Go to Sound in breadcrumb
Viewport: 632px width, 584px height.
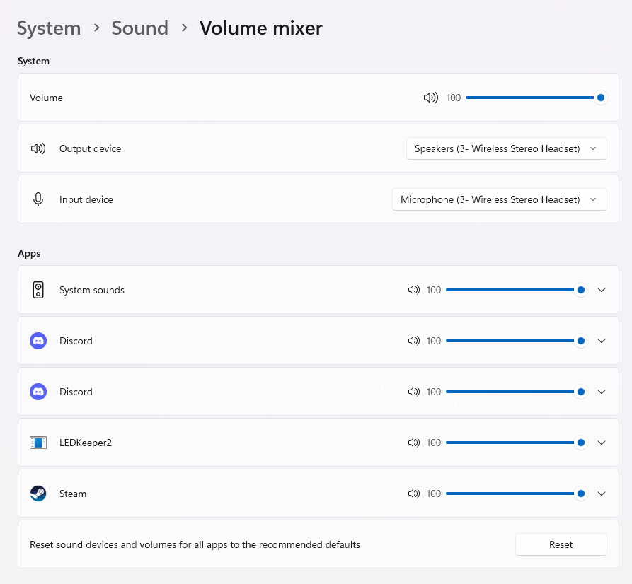tap(140, 28)
